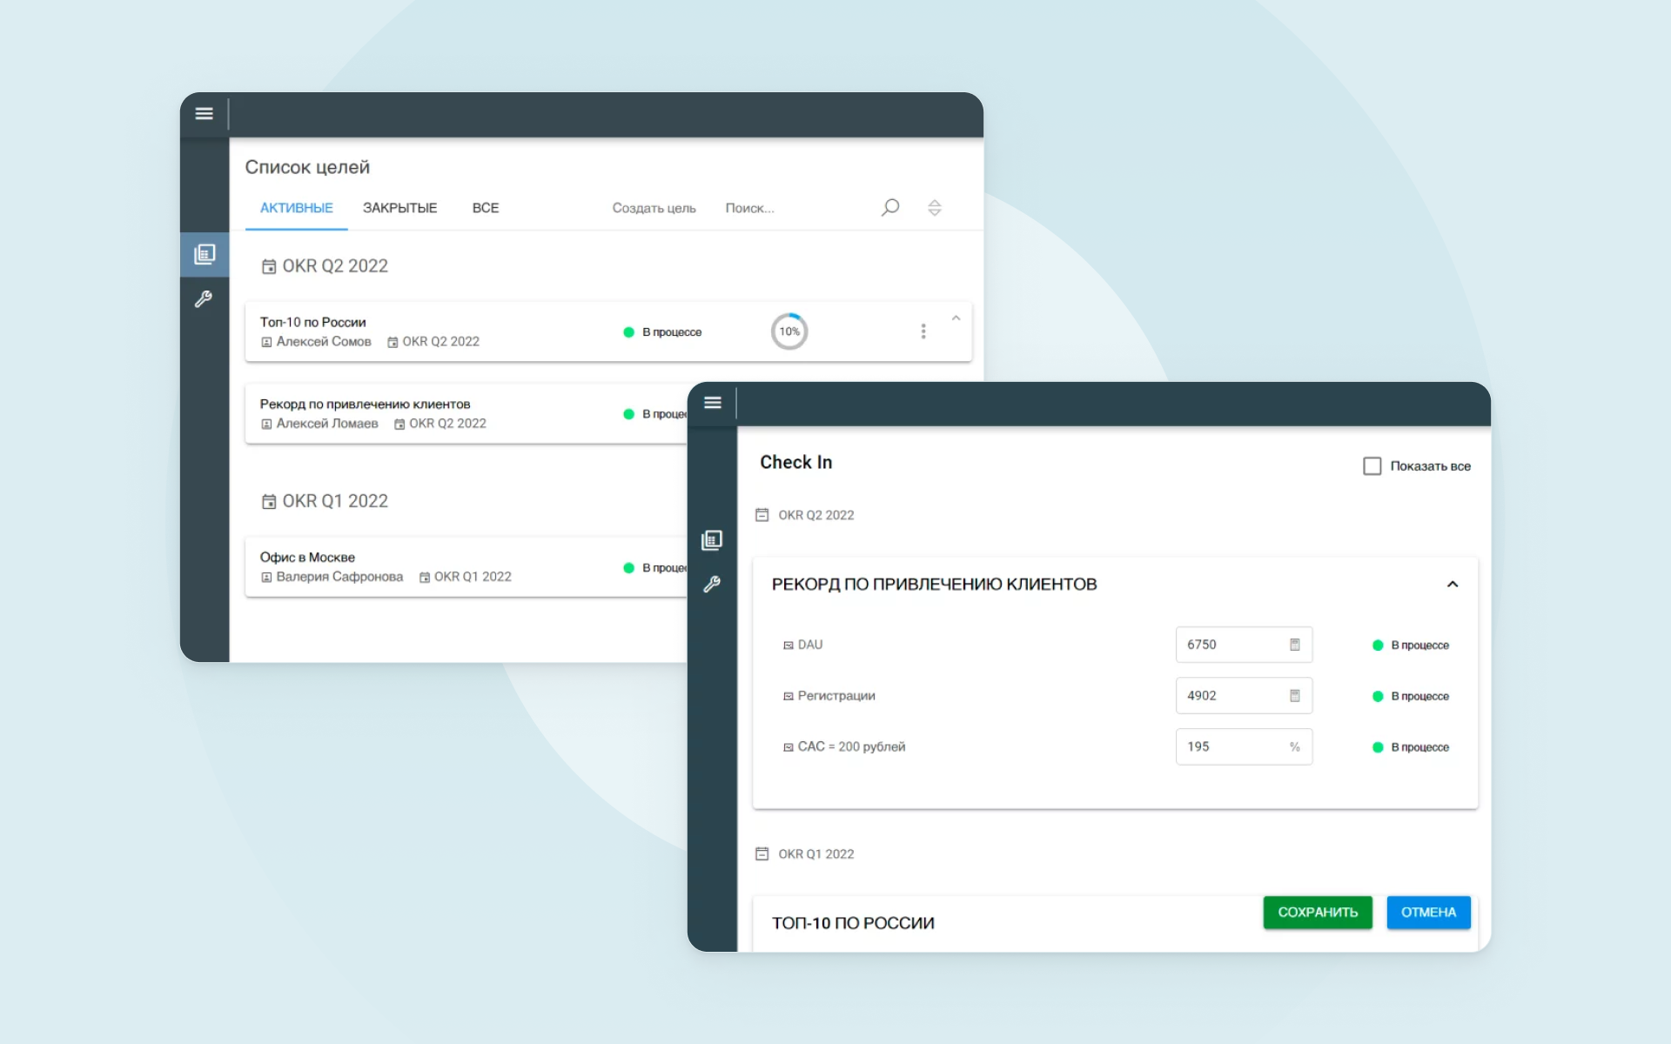This screenshot has height=1044, width=1671.
Task: Collapse the Топ-10 по России goal card
Action: point(956,318)
